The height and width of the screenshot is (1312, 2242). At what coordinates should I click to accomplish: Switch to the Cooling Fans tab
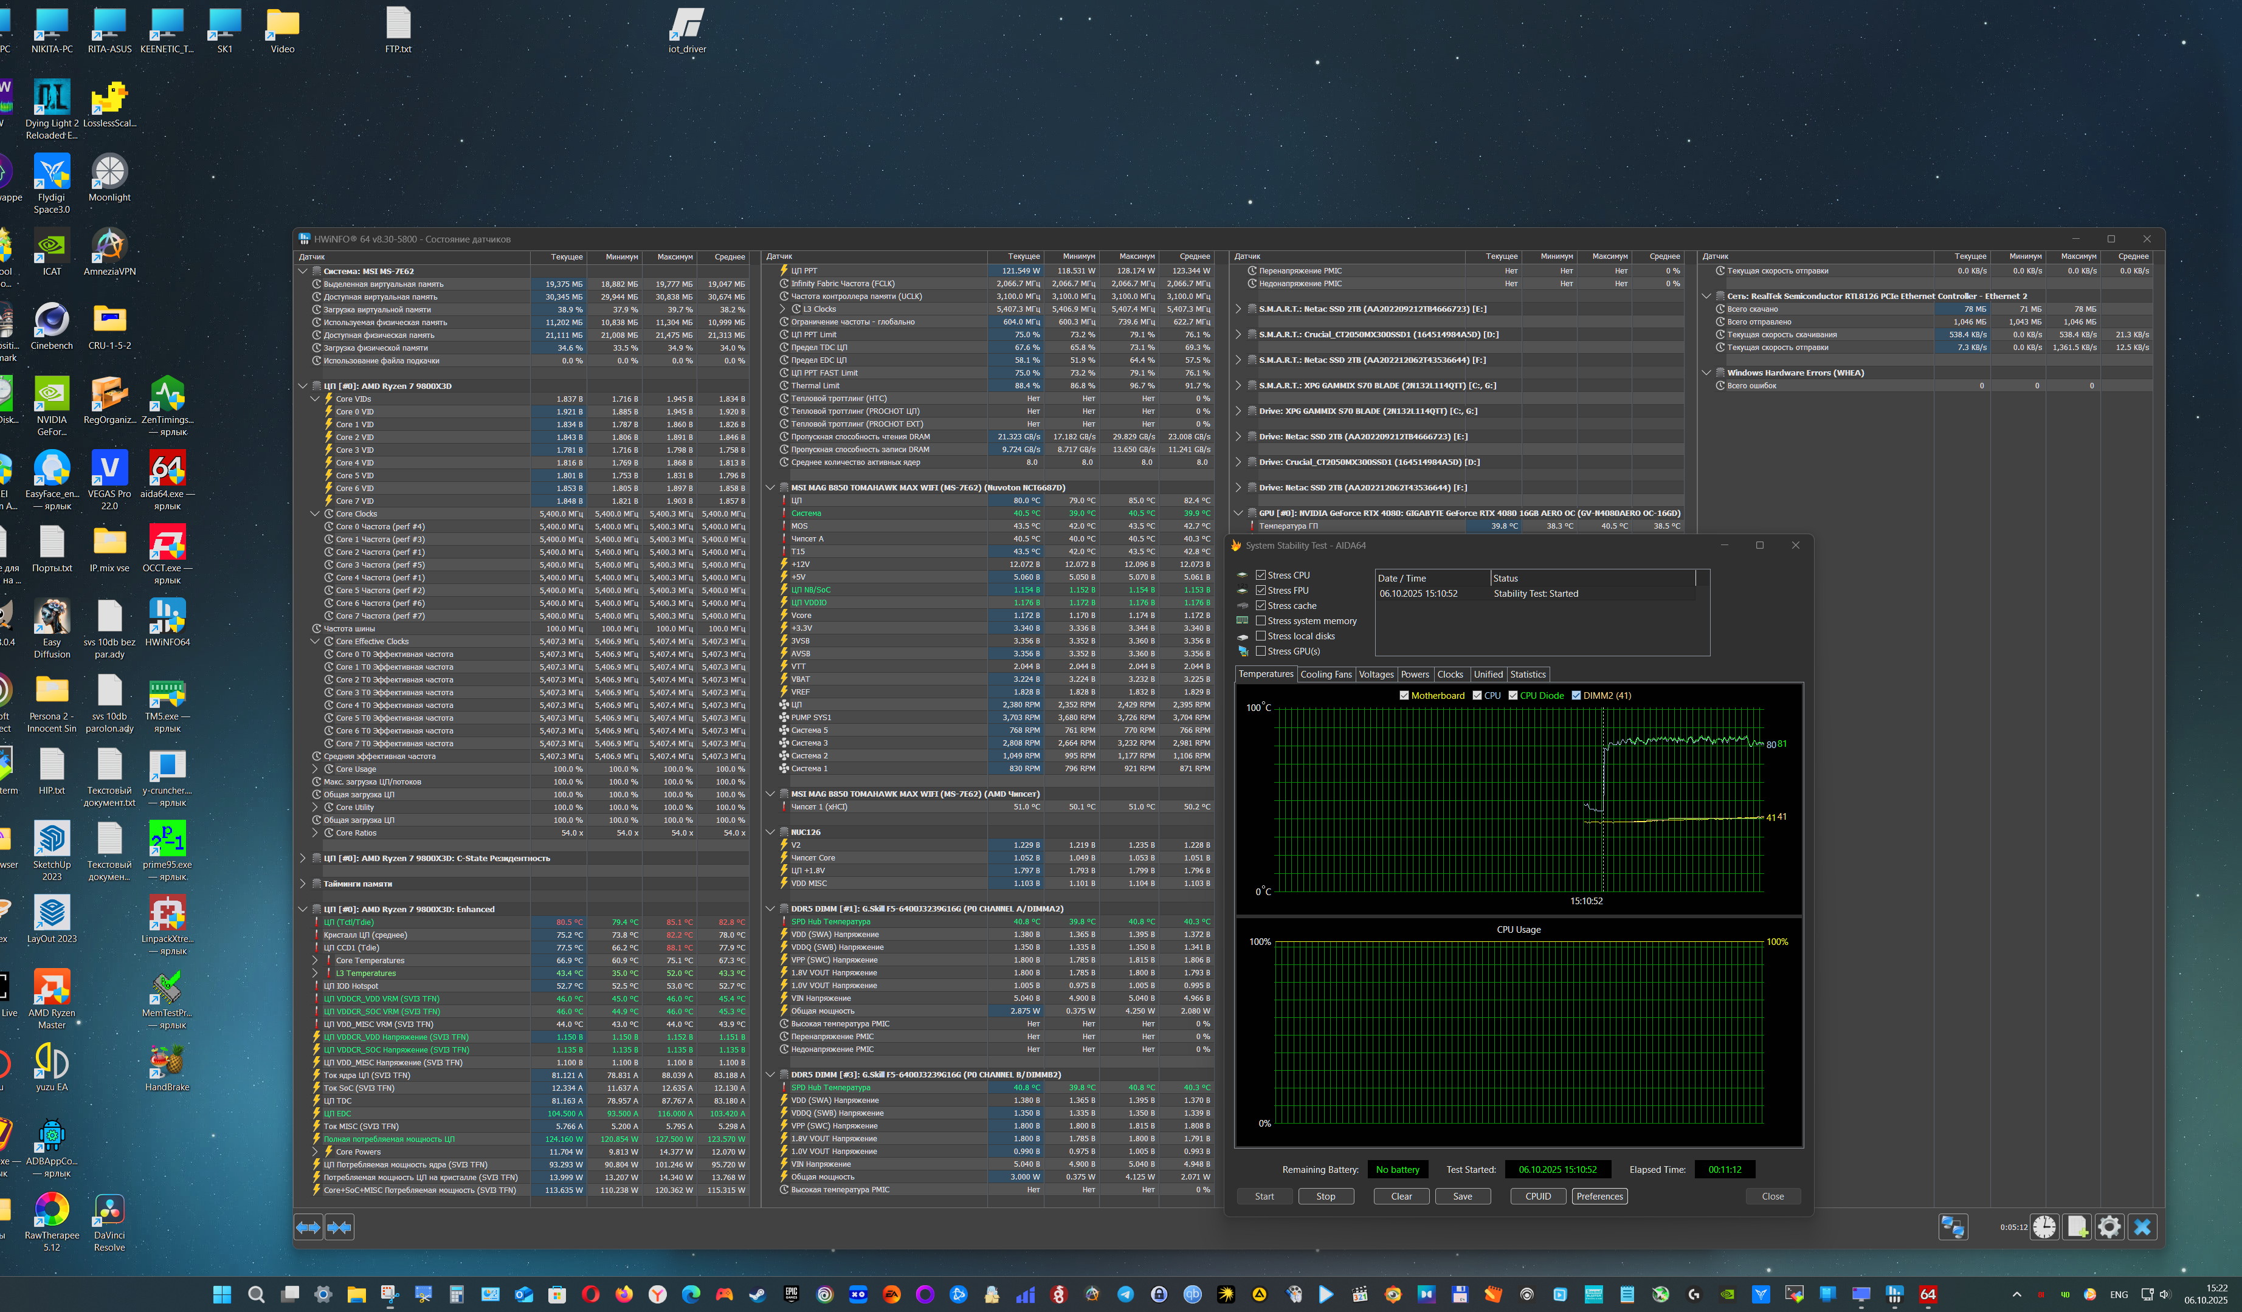(1325, 675)
